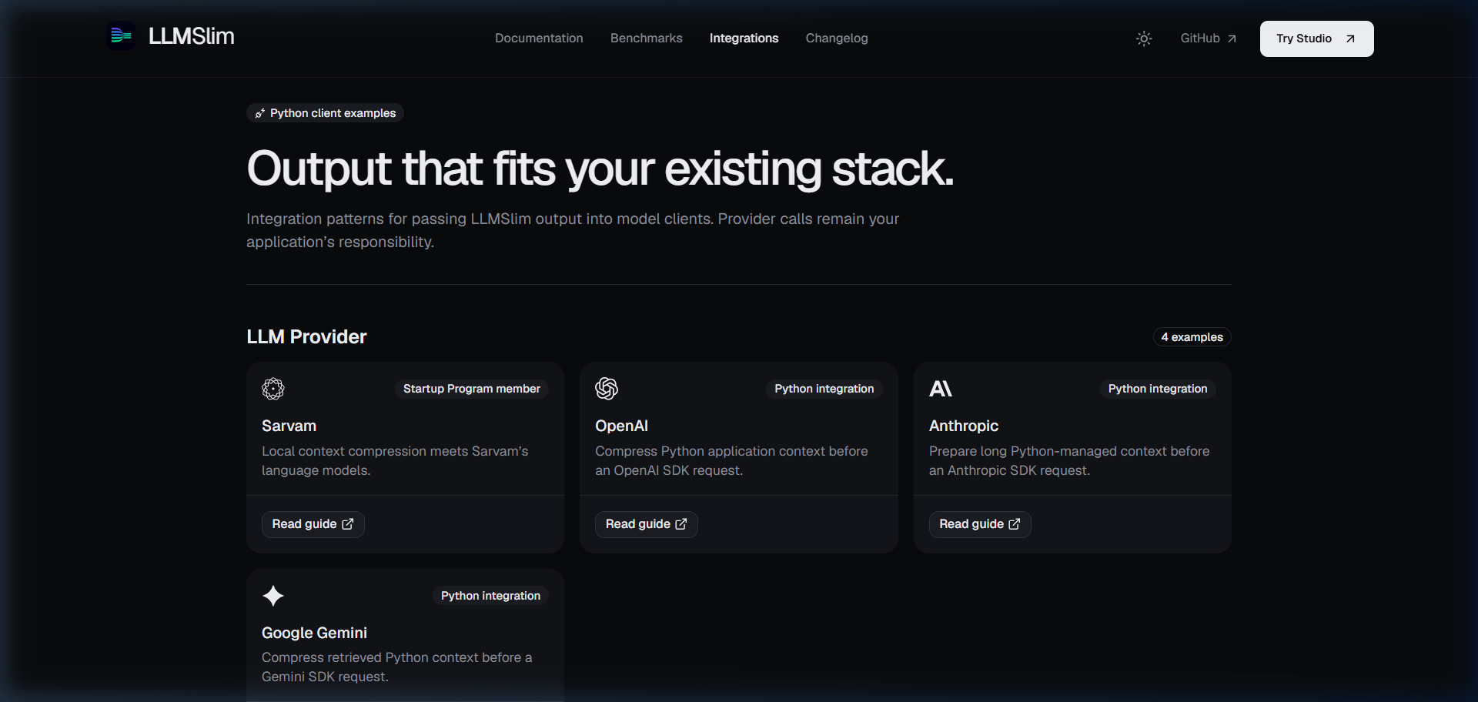Click the Anthropic card title

(964, 426)
